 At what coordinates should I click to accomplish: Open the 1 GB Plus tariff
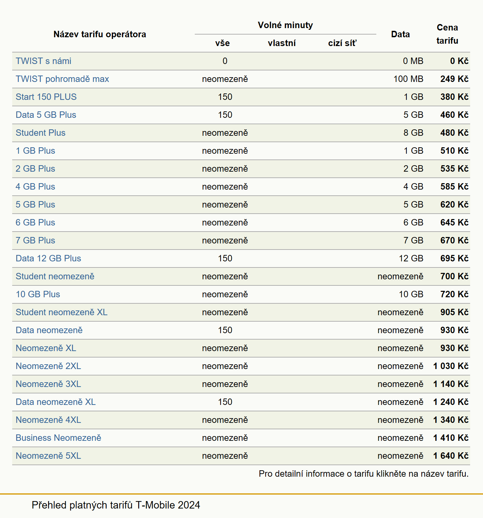point(35,151)
